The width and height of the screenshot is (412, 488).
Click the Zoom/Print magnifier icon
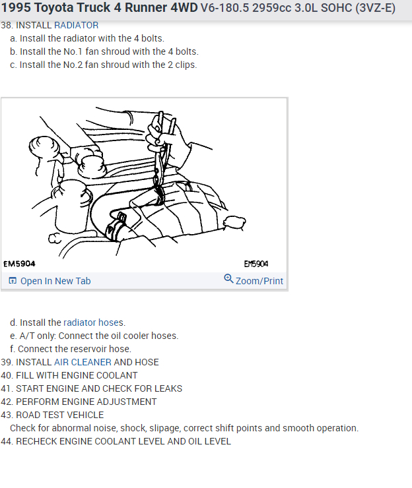click(228, 278)
